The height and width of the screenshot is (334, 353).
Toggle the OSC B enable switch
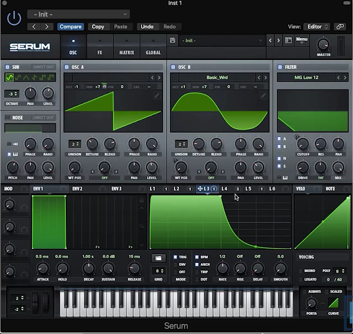coord(173,67)
